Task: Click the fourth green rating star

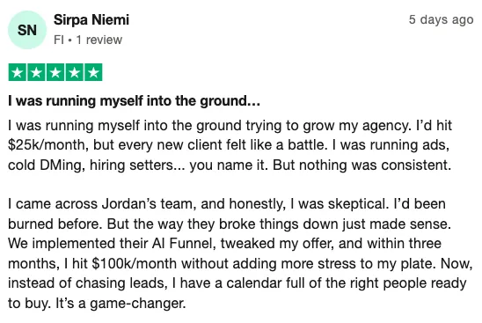Action: click(75, 72)
